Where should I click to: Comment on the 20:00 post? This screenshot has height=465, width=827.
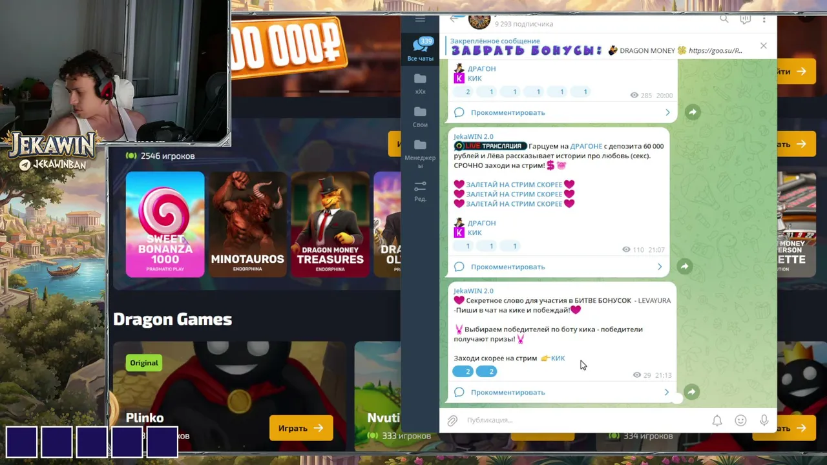click(562, 112)
